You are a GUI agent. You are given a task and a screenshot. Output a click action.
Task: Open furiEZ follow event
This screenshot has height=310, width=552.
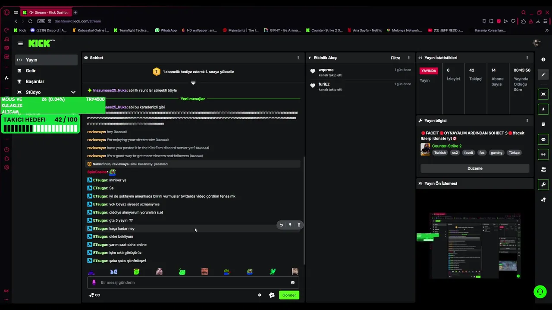click(x=361, y=87)
